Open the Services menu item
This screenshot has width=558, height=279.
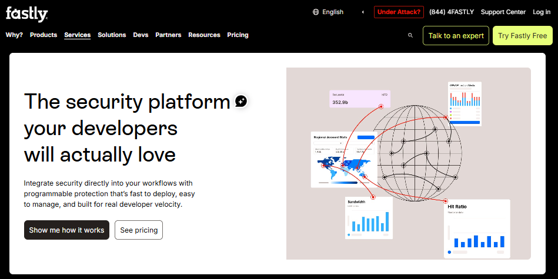click(x=77, y=35)
